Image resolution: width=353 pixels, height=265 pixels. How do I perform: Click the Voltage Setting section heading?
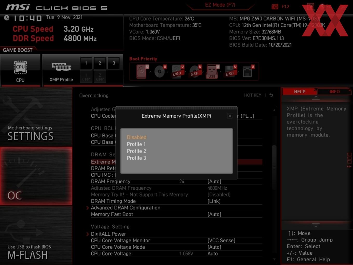pos(110,227)
